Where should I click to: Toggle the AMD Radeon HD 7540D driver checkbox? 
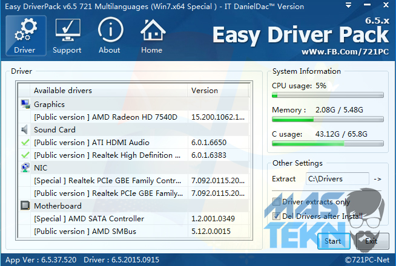pyautogui.click(x=25, y=117)
